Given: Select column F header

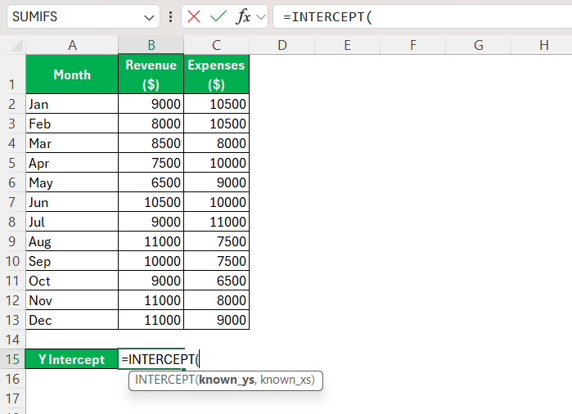Looking at the screenshot, I should [413, 45].
